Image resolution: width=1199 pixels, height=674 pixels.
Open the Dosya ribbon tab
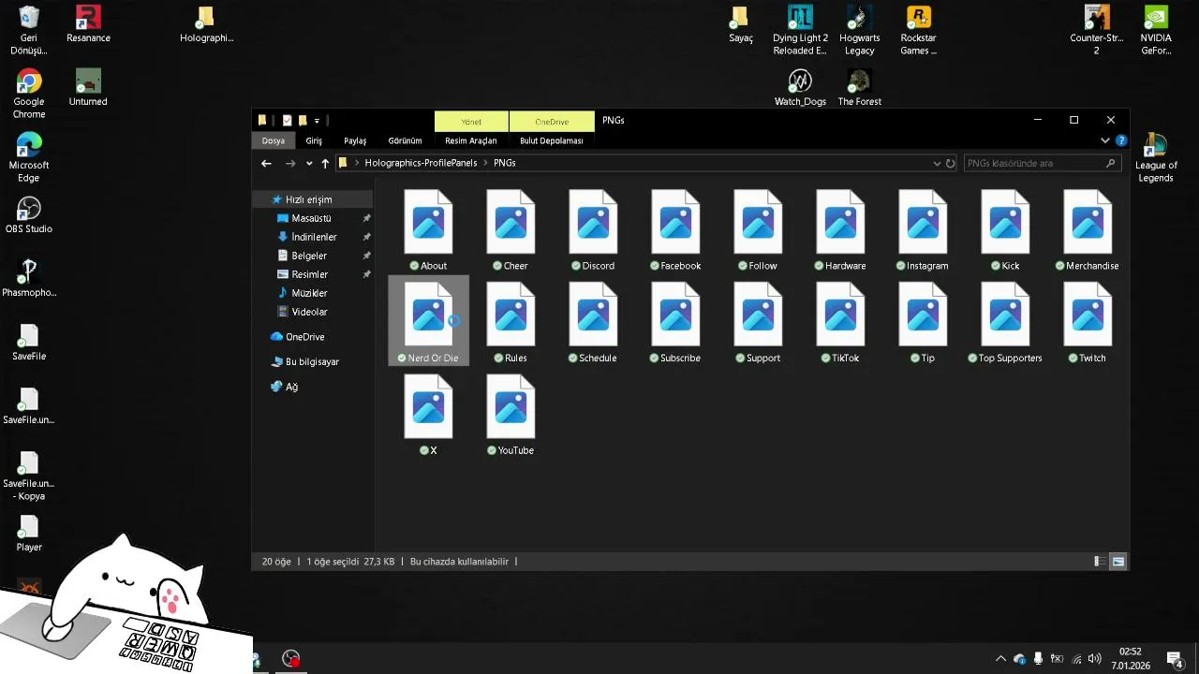(273, 140)
